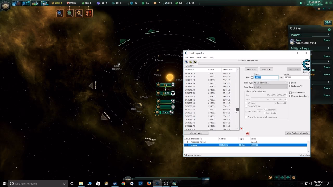Open Steam from the Windows taskbar
This screenshot has height=187, width=333.
point(115,183)
